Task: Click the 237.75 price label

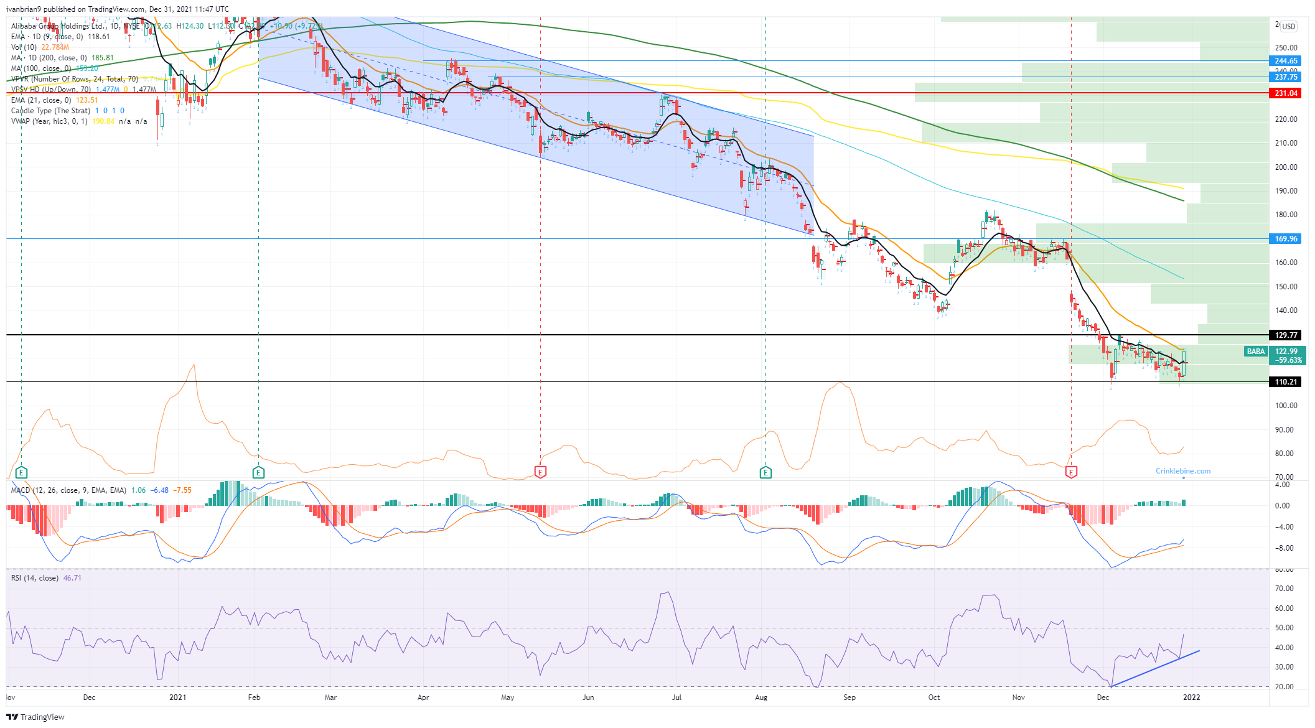Action: tap(1286, 77)
